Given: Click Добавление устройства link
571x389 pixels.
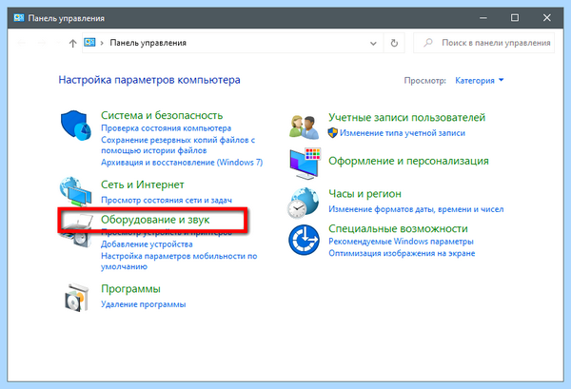Looking at the screenshot, I should click(x=147, y=244).
